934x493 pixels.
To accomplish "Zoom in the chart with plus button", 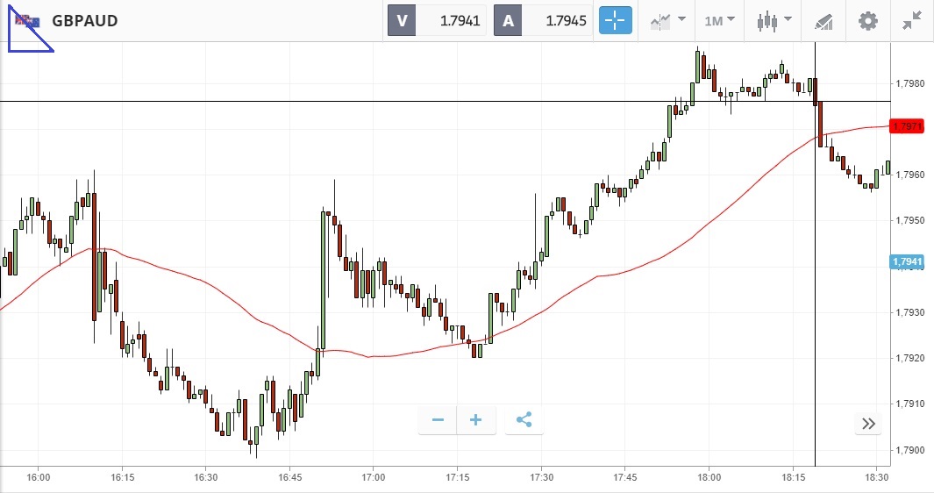I will pos(476,420).
